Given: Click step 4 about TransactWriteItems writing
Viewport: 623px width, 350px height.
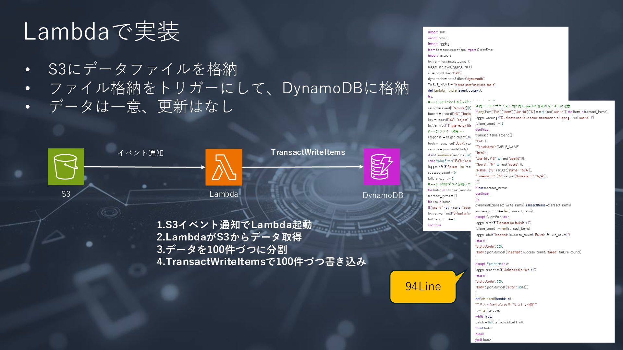Looking at the screenshot, I should pyautogui.click(x=262, y=261).
